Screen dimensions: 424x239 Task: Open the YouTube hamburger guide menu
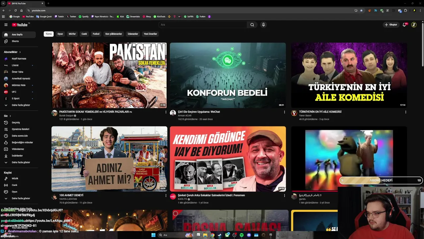coord(6,25)
